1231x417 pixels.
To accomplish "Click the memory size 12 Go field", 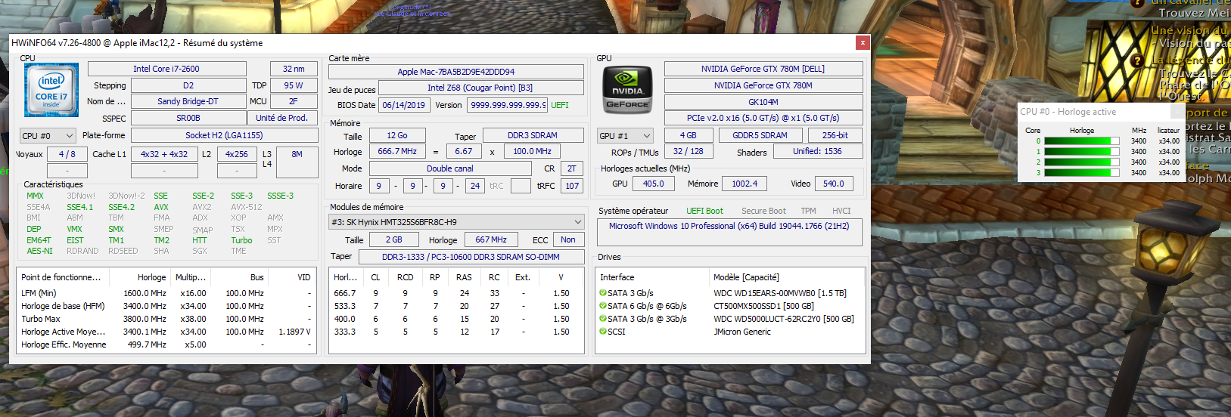I will pos(397,135).
